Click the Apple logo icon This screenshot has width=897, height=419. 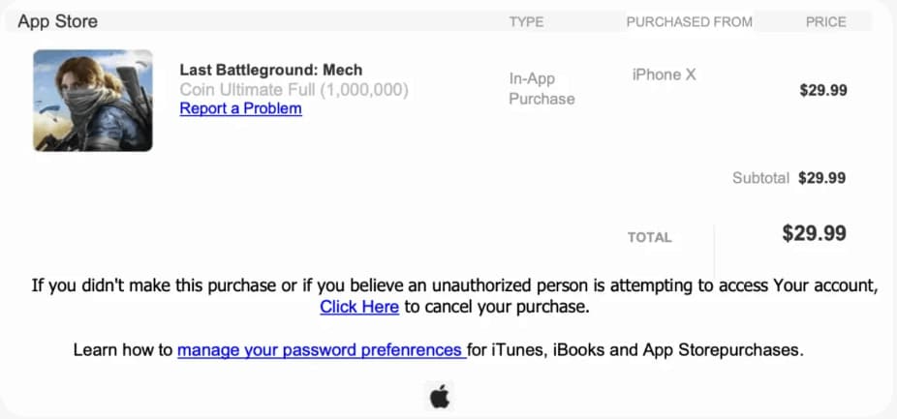pyautogui.click(x=440, y=396)
